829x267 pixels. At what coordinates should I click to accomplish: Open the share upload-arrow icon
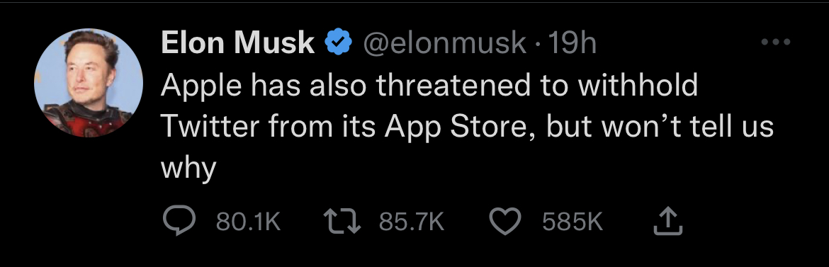coord(667,222)
